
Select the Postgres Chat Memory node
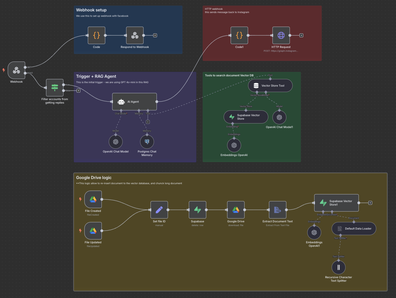tap(147, 141)
